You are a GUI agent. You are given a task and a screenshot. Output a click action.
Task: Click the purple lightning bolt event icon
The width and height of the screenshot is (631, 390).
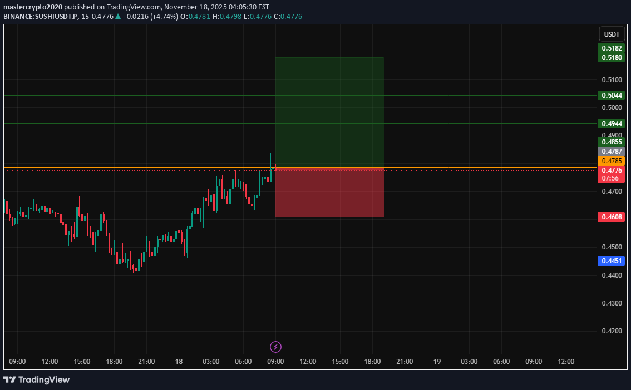pos(275,347)
